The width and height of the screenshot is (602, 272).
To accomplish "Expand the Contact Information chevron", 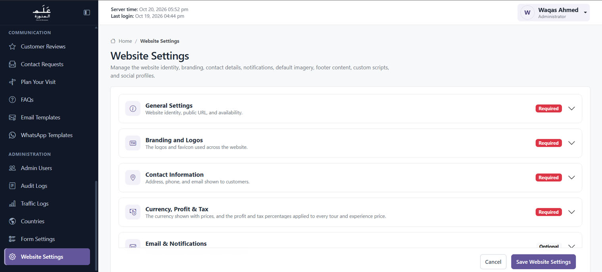I will [x=571, y=178].
